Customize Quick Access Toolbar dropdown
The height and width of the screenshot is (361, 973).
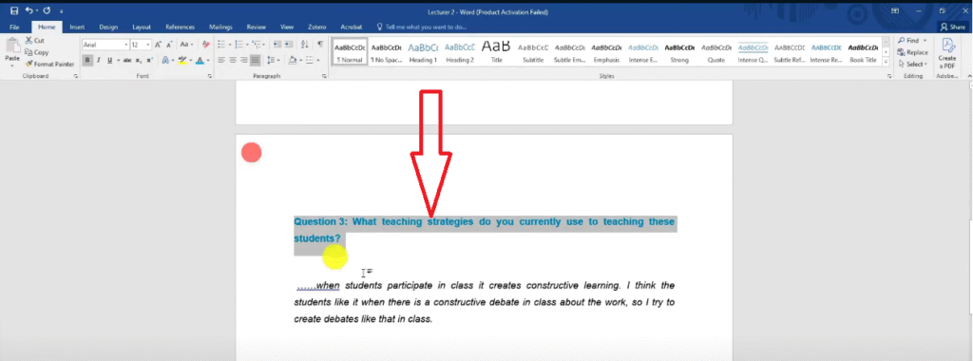pyautogui.click(x=62, y=11)
